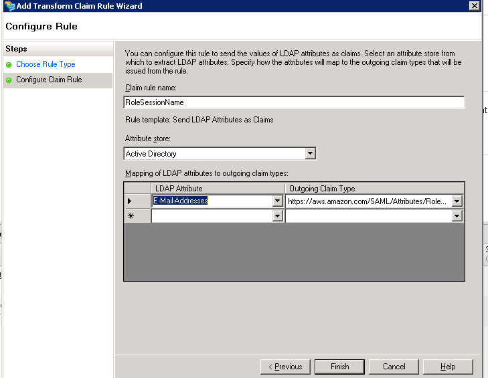Select the new row asterisk header
488x378 pixels.
point(137,215)
